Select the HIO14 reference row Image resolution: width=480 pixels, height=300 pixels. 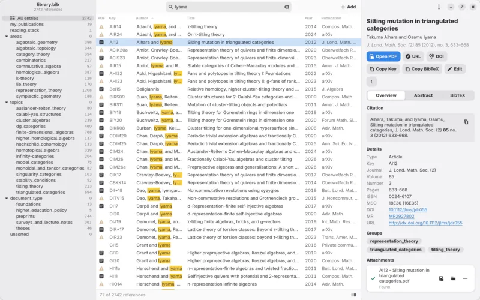tap(229, 284)
